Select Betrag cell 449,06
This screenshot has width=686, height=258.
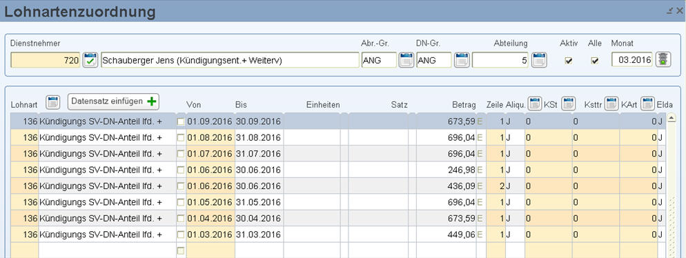point(447,235)
